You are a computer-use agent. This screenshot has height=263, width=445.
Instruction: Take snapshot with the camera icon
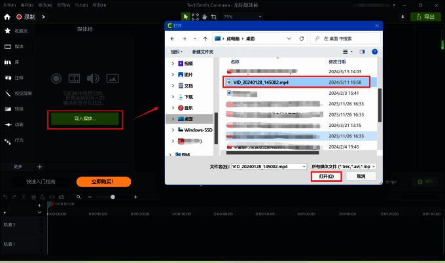(x=62, y=197)
